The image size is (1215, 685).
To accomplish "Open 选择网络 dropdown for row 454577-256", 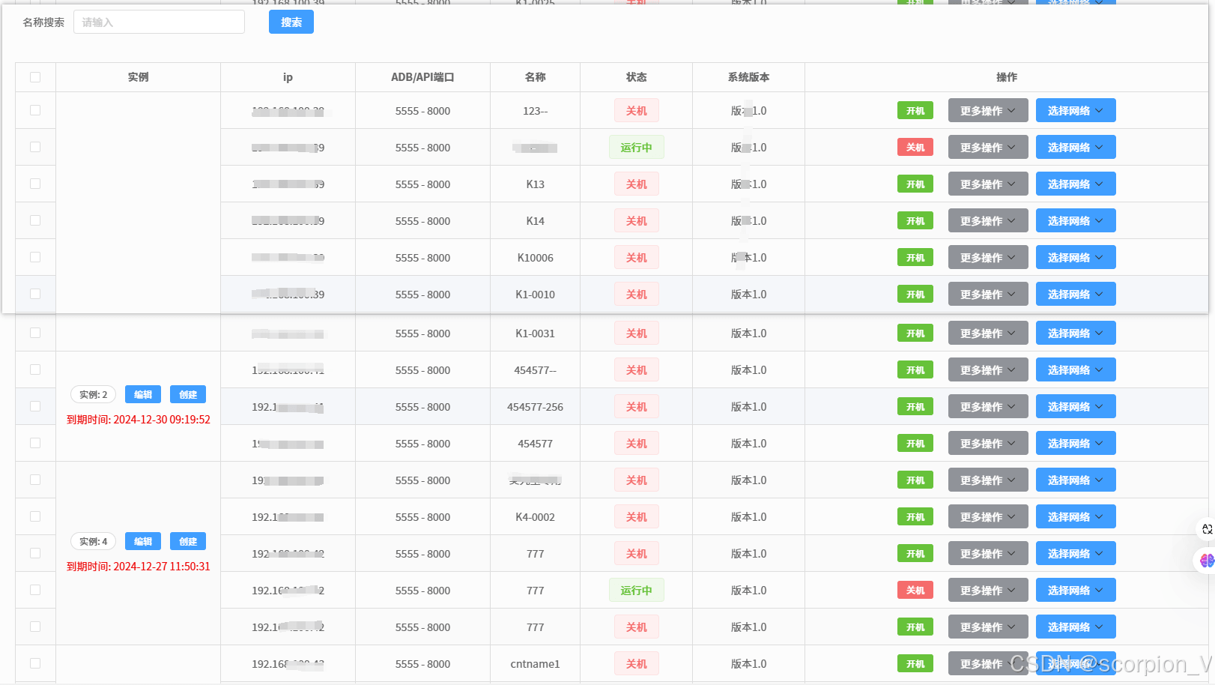I will tap(1076, 406).
